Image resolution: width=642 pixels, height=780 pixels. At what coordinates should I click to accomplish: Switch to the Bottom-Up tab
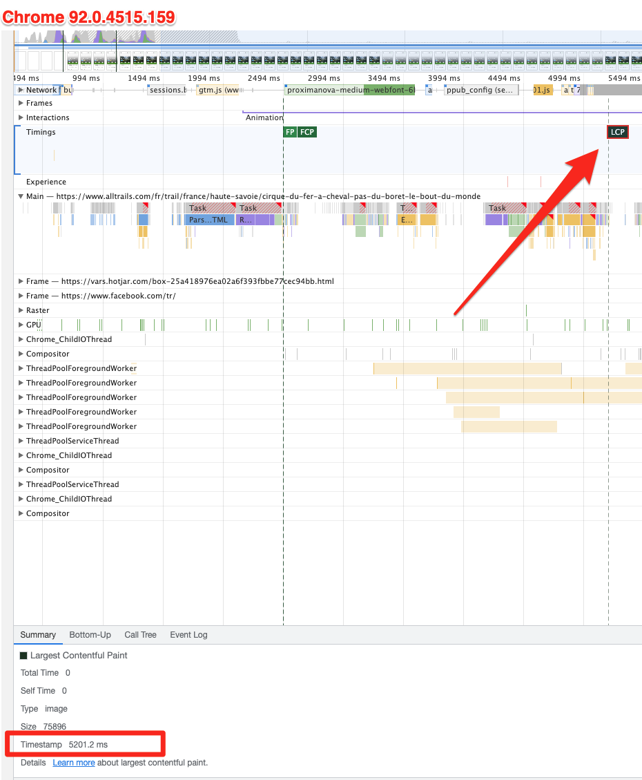90,635
